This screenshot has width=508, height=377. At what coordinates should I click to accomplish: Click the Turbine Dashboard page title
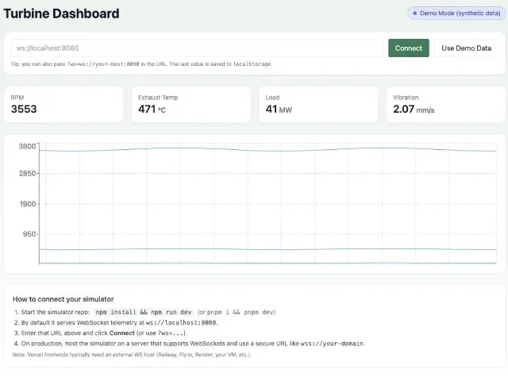61,13
